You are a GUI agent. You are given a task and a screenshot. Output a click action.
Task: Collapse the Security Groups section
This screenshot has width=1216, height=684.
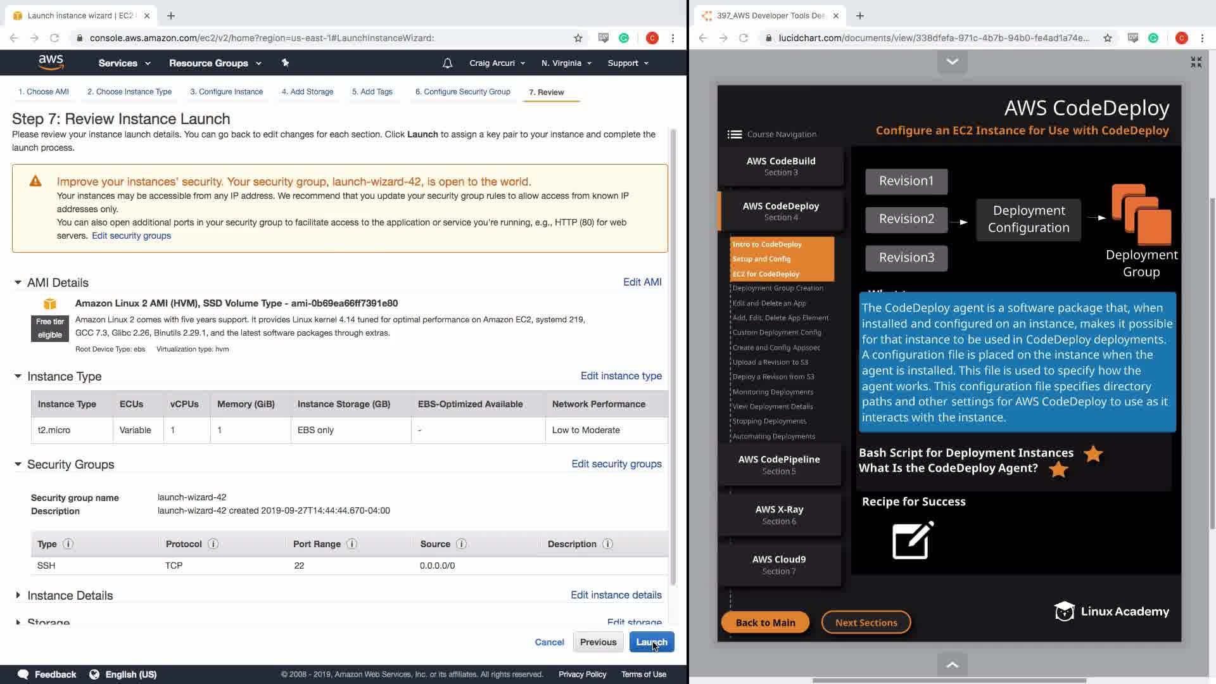coord(18,464)
